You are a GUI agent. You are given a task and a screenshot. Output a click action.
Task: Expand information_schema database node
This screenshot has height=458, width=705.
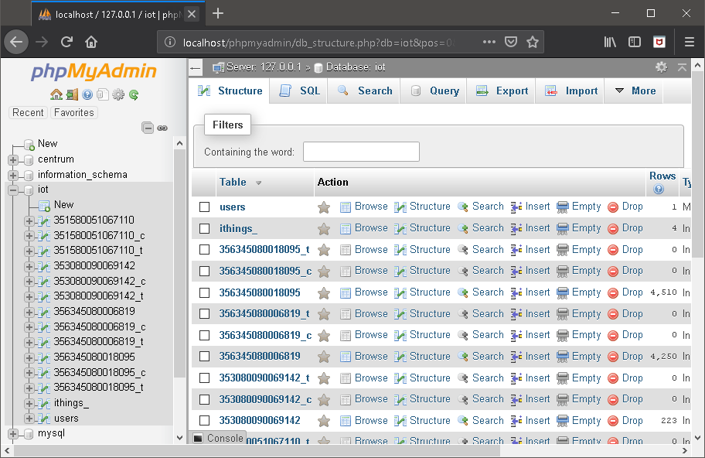[x=13, y=175]
